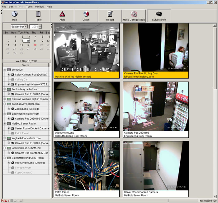Open the Window menu
Viewport: 218px width, 203px height.
[39, 7]
